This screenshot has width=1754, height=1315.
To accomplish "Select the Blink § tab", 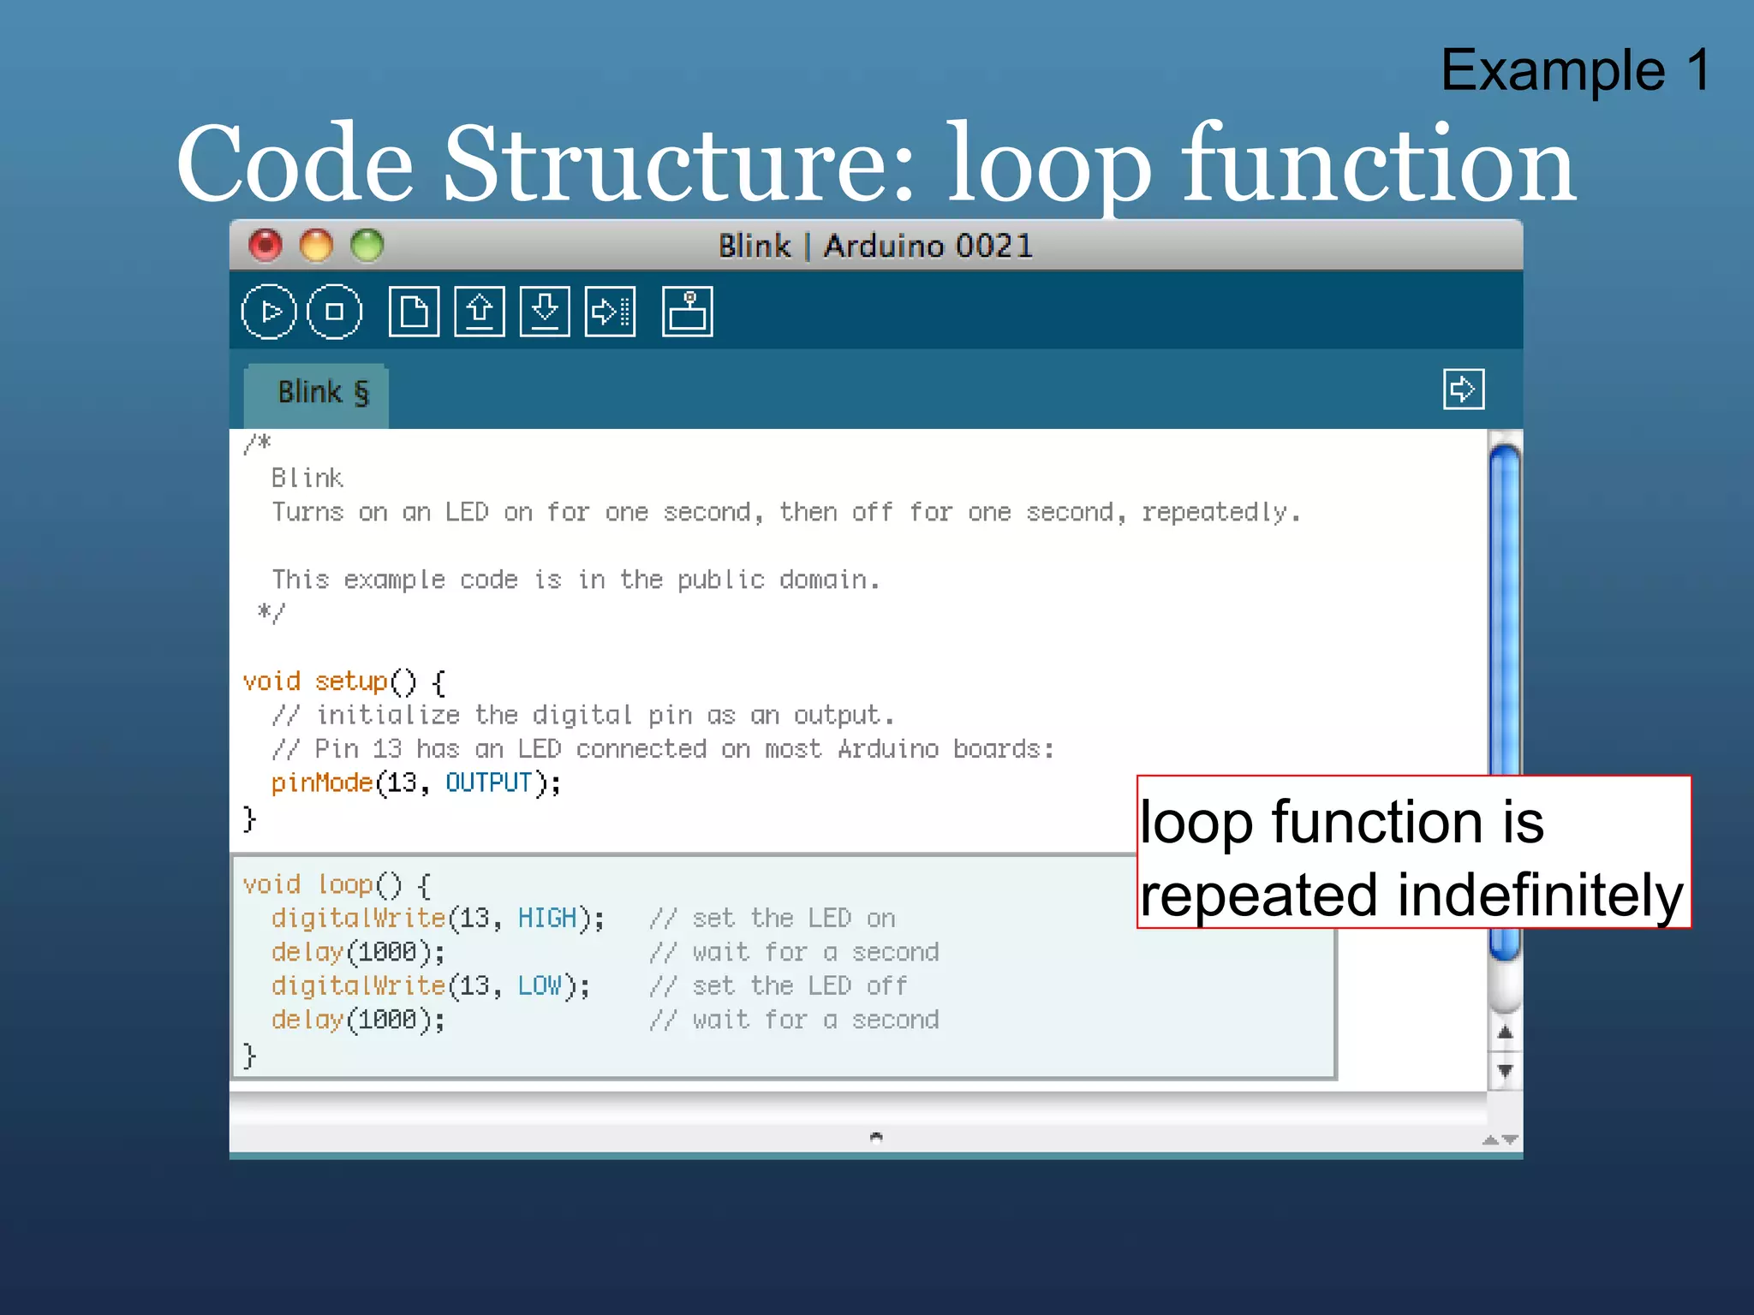I will pos(317,396).
